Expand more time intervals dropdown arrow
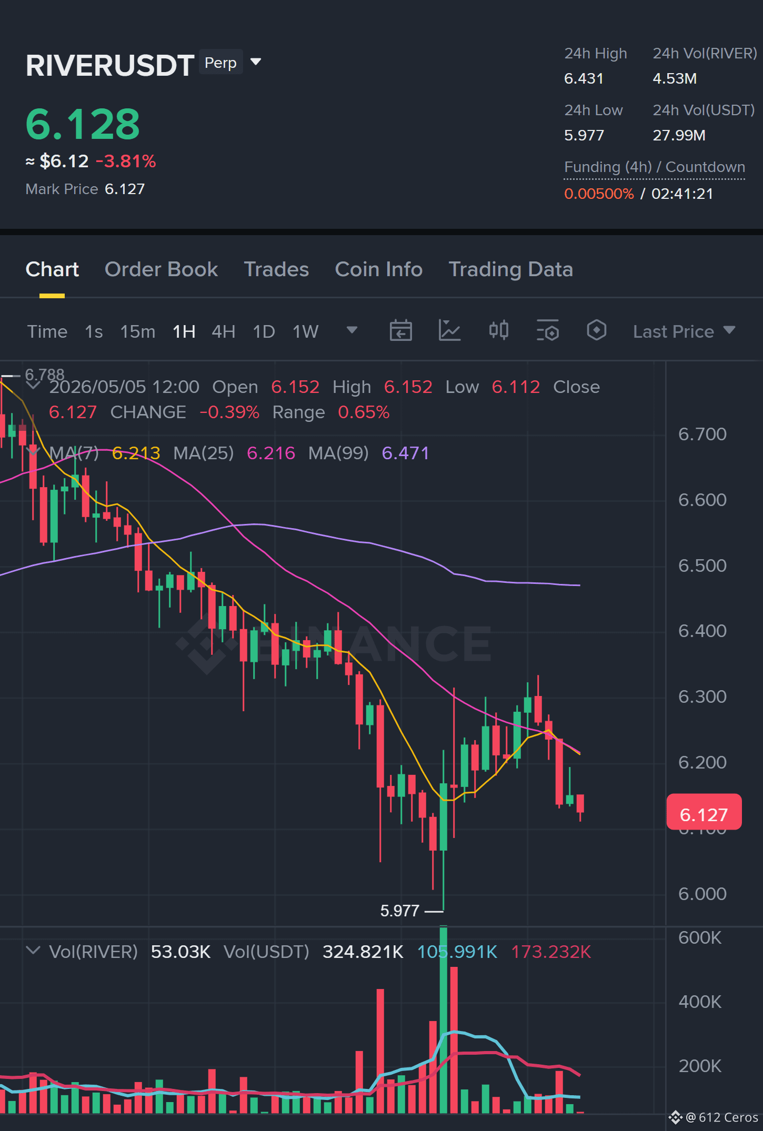763x1131 pixels. click(x=352, y=330)
